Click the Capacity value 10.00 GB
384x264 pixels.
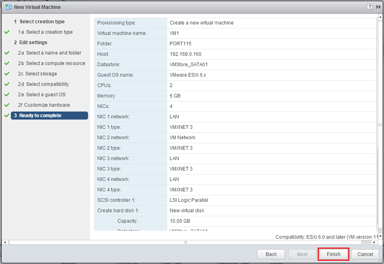point(180,221)
